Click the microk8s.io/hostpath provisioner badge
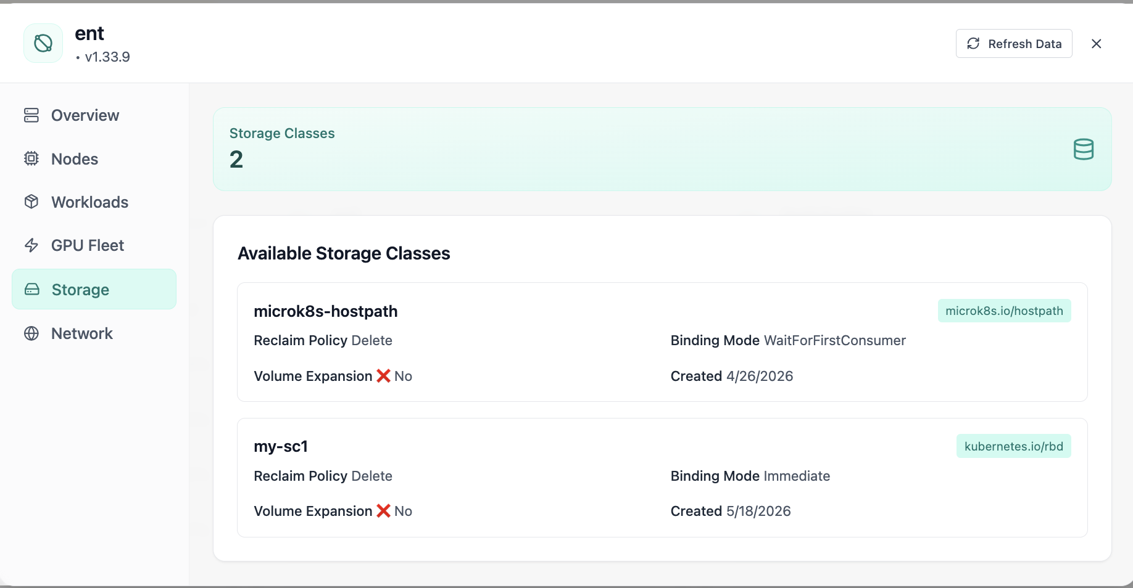1133x588 pixels. (x=1004, y=311)
